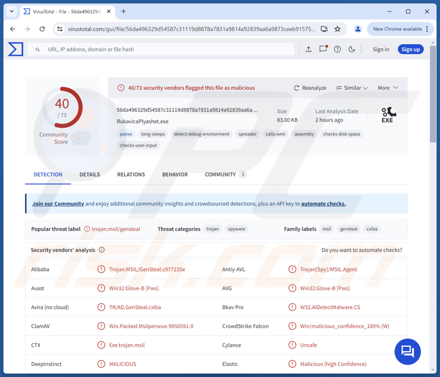This screenshot has width=440, height=377.
Task: Expand the More dropdown
Action: pyautogui.click(x=388, y=88)
